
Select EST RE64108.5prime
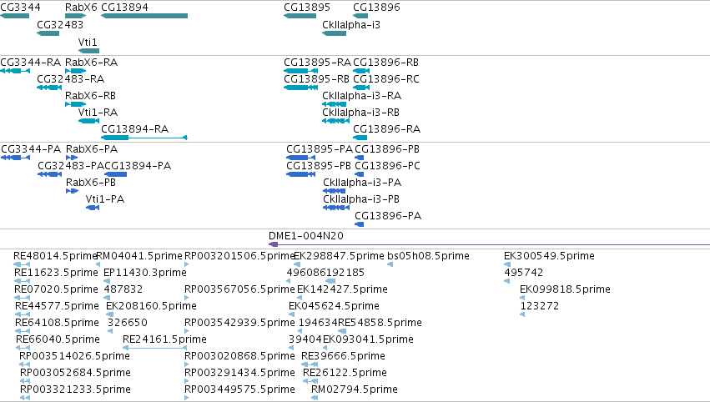point(57,323)
